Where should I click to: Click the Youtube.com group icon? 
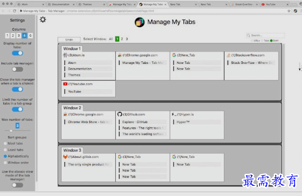[x=65, y=84]
